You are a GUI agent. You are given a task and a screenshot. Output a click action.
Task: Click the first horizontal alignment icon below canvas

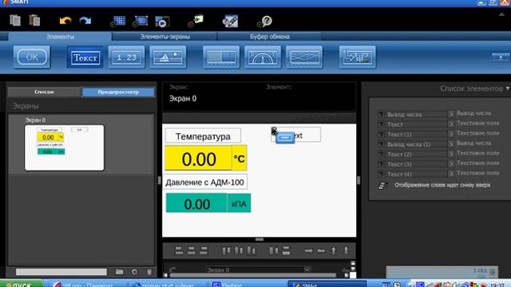(179, 250)
